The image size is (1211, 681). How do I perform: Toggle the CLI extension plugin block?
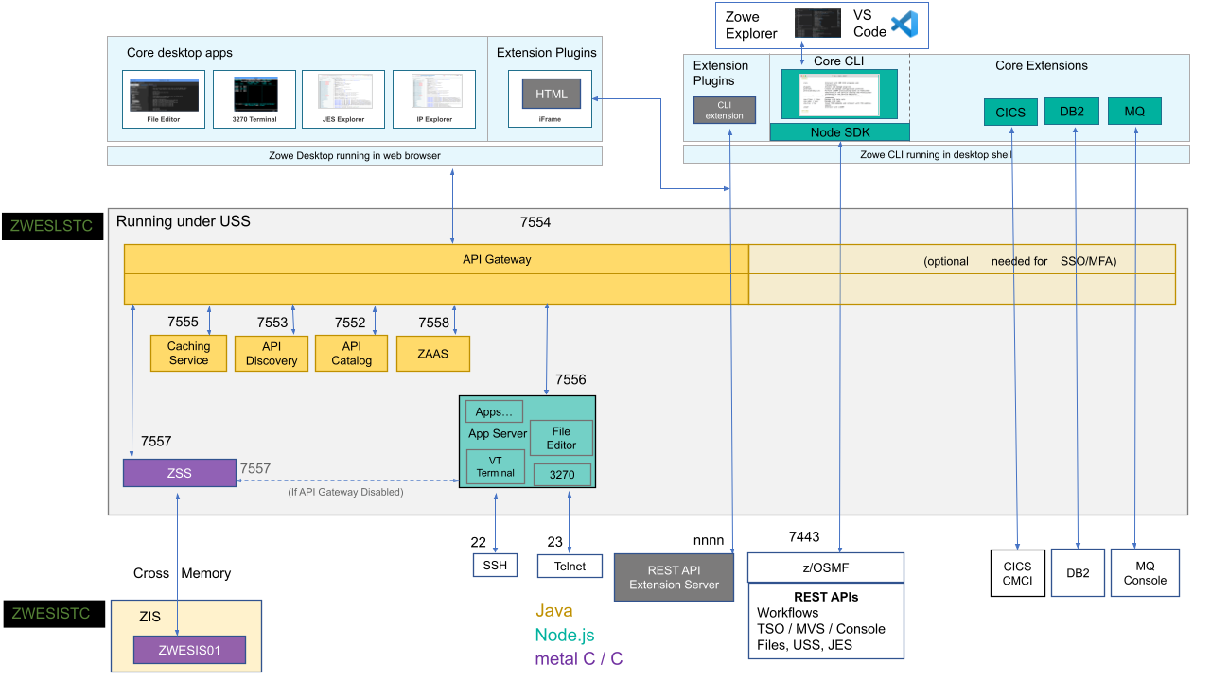click(x=724, y=111)
